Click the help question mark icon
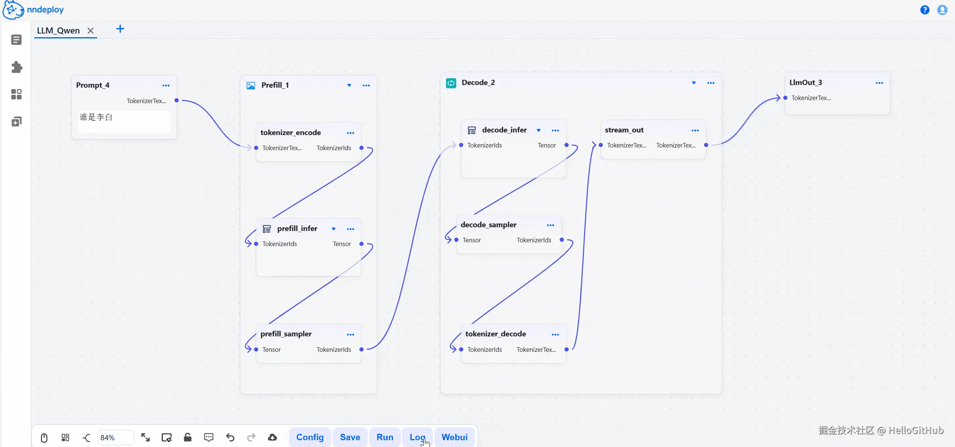 925,10
